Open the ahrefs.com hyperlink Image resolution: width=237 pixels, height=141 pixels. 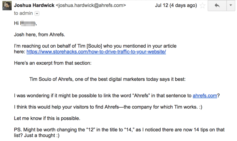click(205, 96)
